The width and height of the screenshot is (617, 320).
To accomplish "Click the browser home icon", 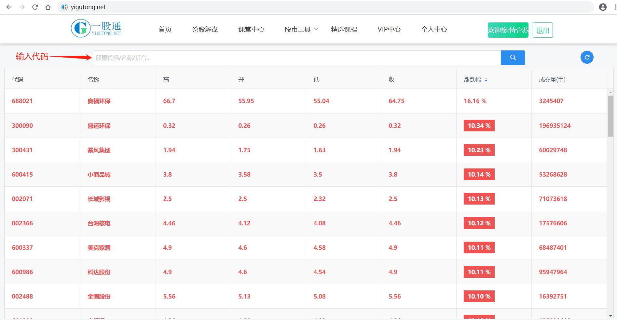I will 48,7.
